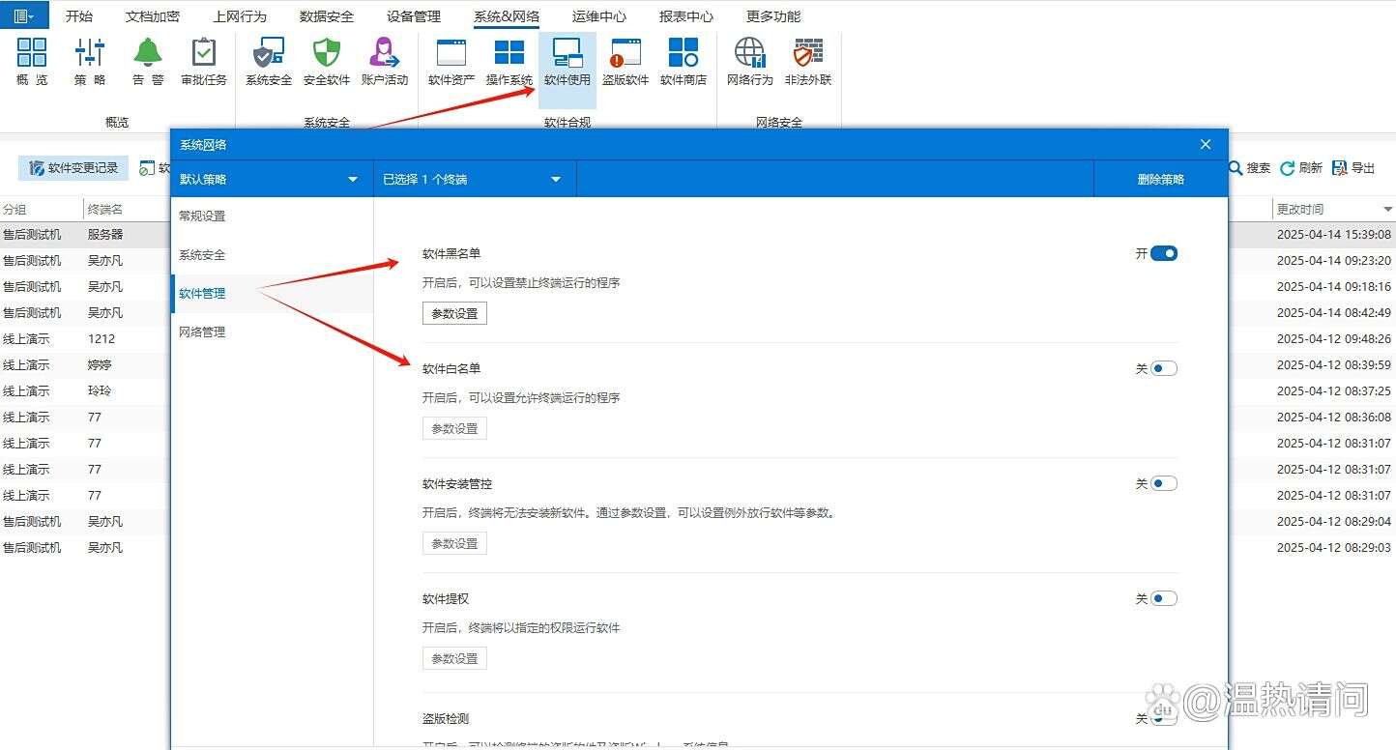
Task: Open the 更改时间 column filter arrow
Action: [x=1388, y=208]
